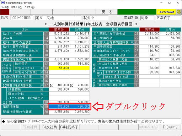This screenshot has width=182, height=136.
Task: Open the TKCシステムQ&A button
Action: click(166, 12)
